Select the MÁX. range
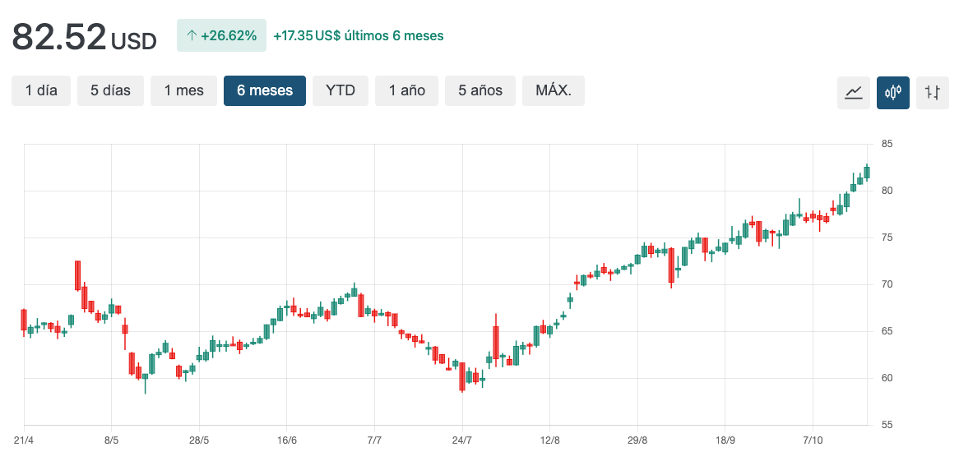 pos(553,90)
